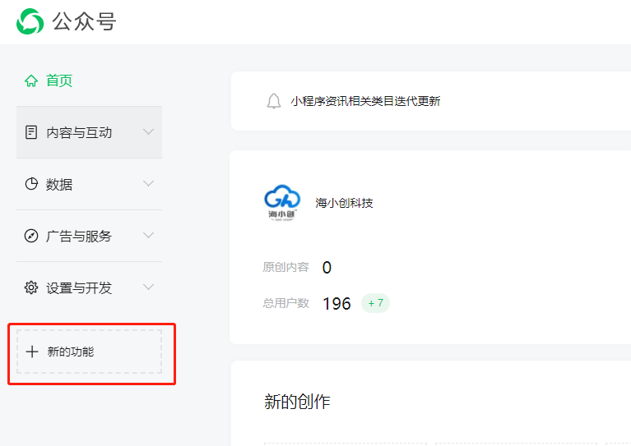Click the 新的功能 text label

click(x=71, y=352)
